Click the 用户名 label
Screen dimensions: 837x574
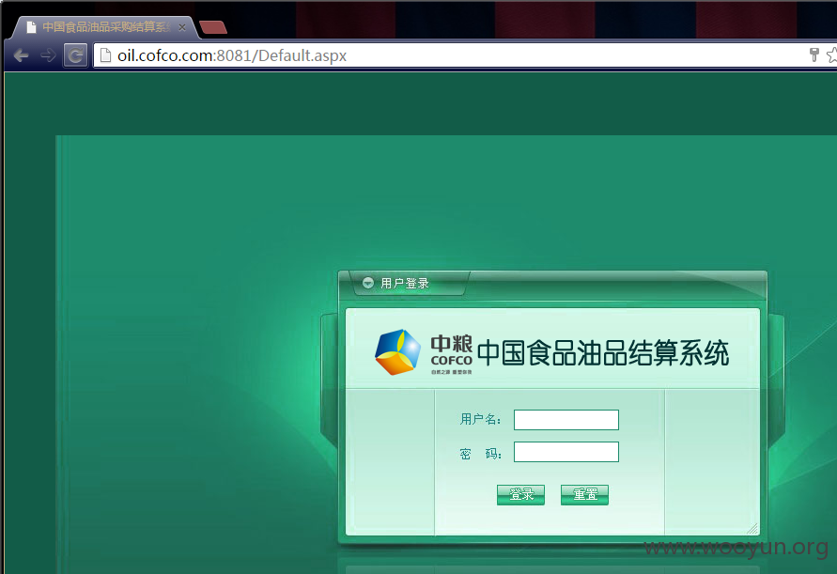480,420
